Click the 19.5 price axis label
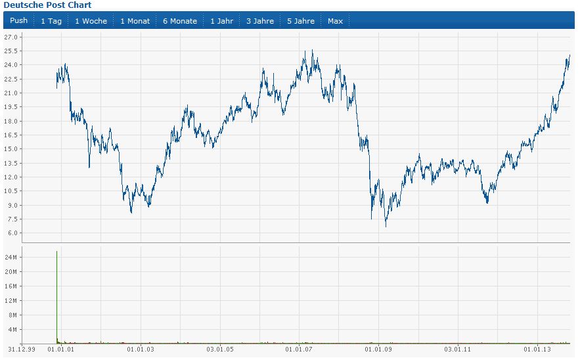Viewport: 580px width, 362px height. point(11,107)
